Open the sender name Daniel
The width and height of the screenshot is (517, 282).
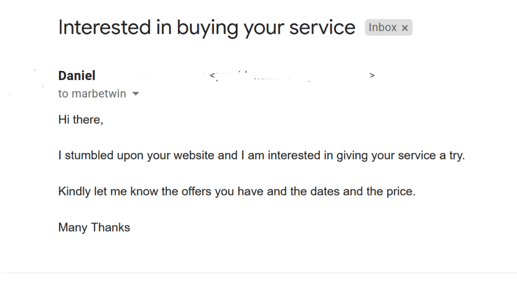tap(77, 76)
